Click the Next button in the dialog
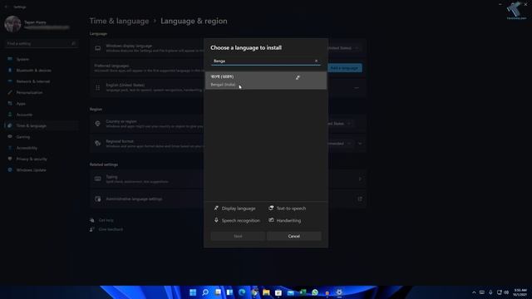 pos(238,236)
